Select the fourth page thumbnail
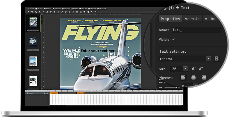Viewport: 229px width, 117px height. [33, 81]
